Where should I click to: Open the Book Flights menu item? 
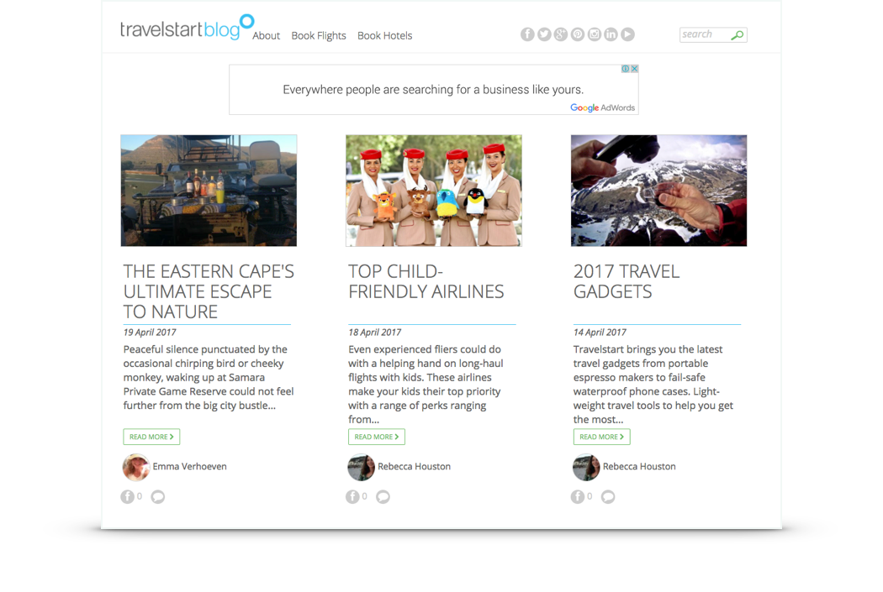(319, 36)
